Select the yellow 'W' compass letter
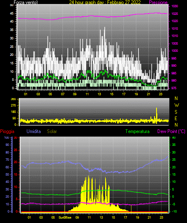 [x=177, y=105]
